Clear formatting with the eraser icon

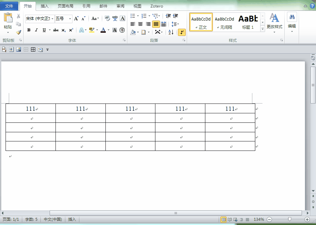tap(107, 19)
